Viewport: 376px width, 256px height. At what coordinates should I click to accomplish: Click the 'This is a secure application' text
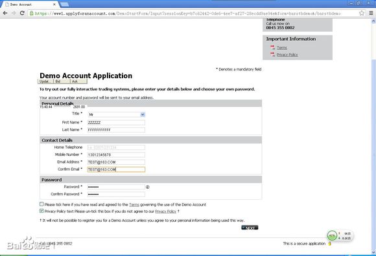[x=304, y=244]
